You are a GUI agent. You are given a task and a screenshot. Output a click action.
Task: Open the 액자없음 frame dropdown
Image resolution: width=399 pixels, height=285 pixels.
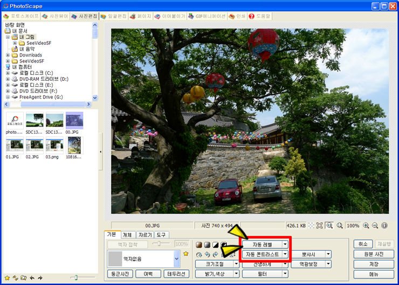tap(177, 259)
